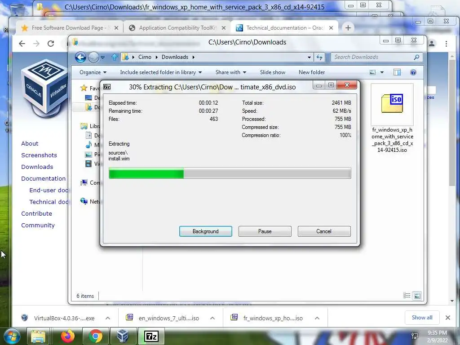Click the search magnifier icon in Explorer
Viewport: 460px width, 345px height.
[416, 57]
